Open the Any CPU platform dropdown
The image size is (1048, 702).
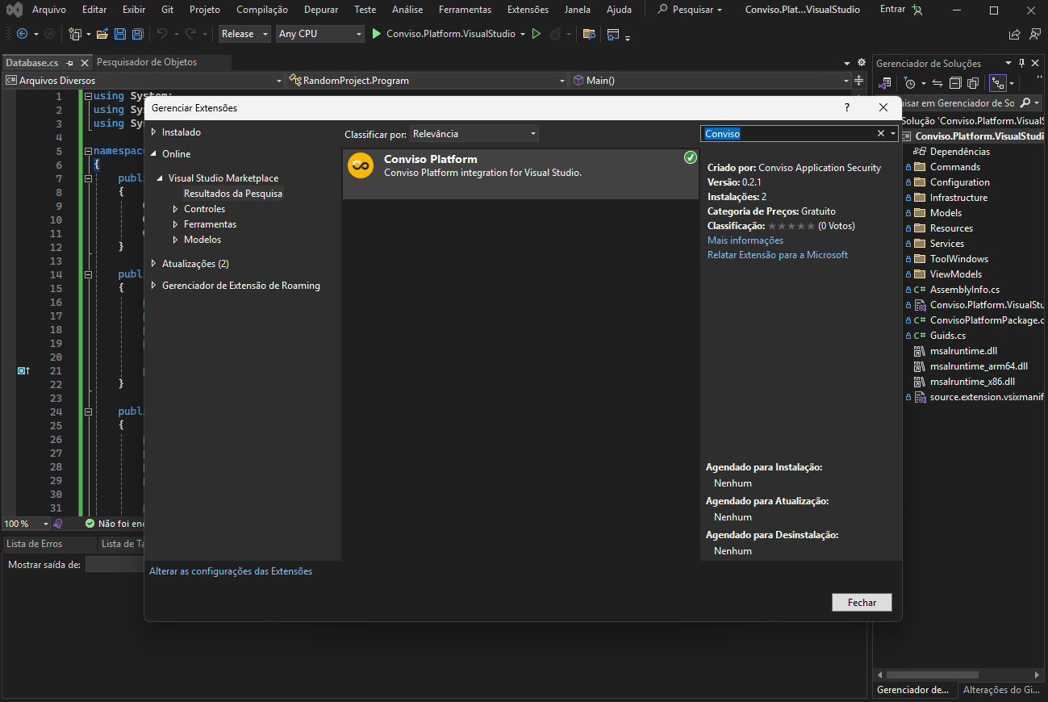[x=320, y=34]
